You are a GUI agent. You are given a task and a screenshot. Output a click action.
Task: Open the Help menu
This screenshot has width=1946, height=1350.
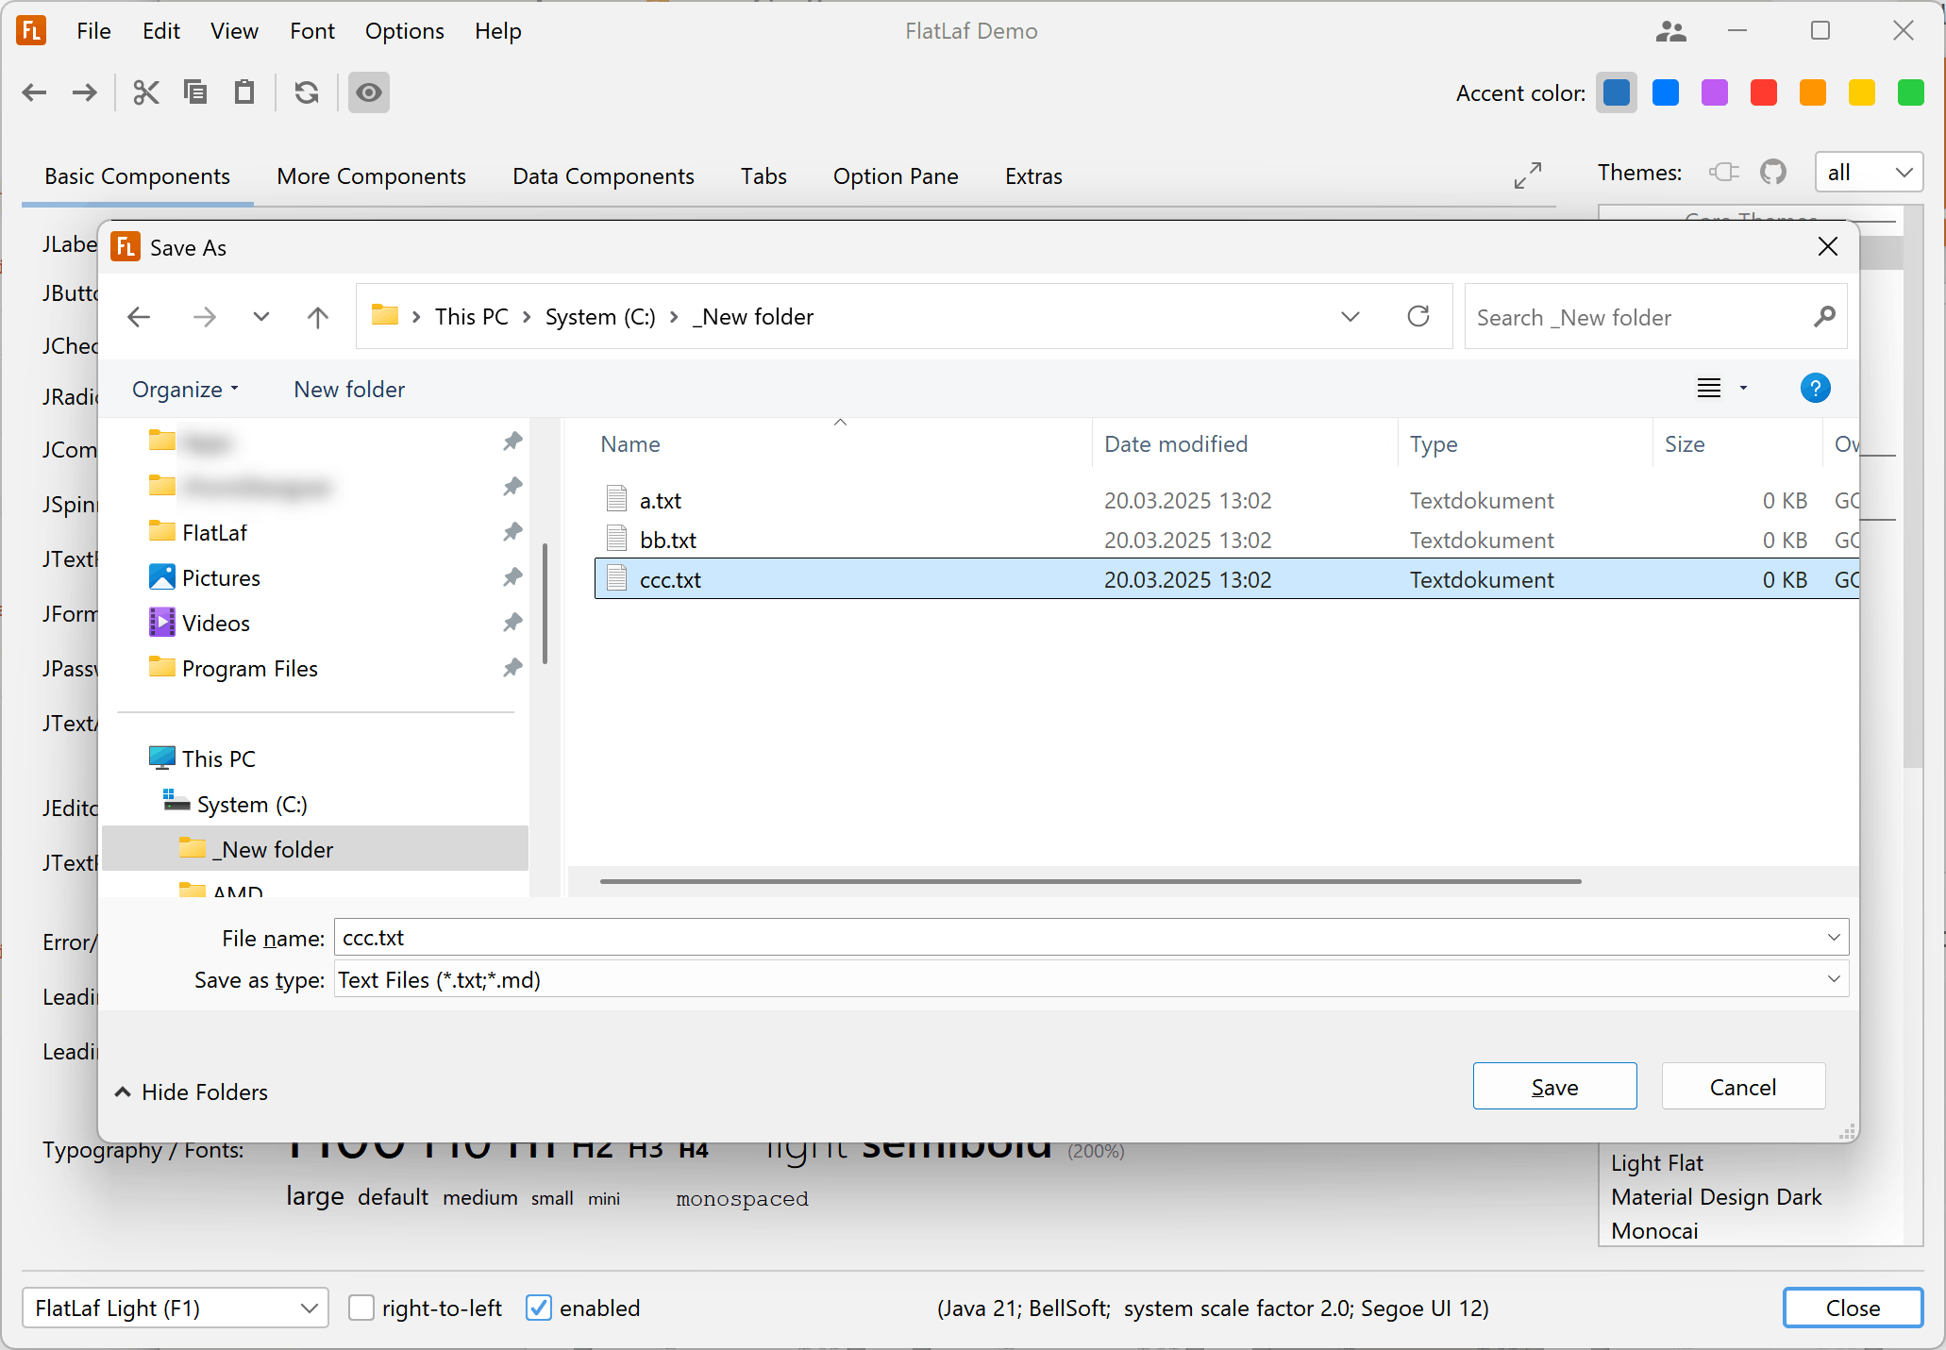497,31
